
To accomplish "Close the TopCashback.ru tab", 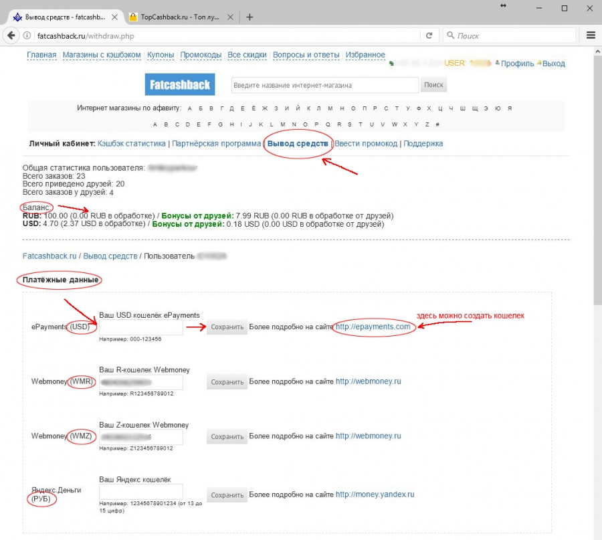I will click(230, 17).
